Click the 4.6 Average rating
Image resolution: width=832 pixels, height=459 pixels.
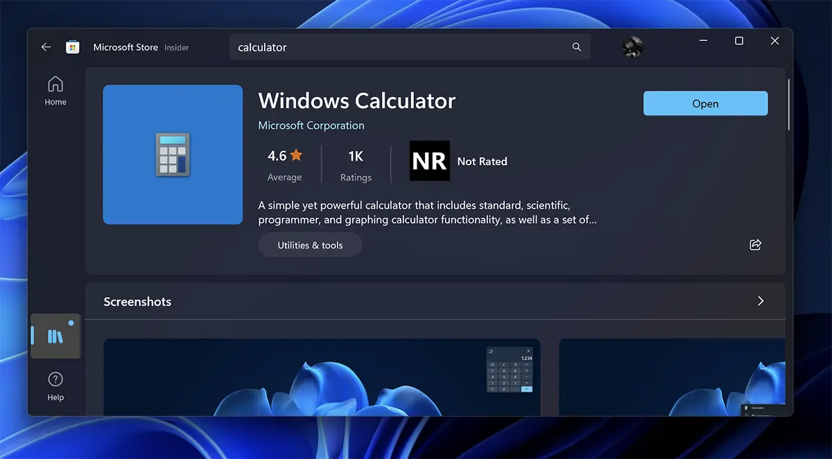coord(284,165)
